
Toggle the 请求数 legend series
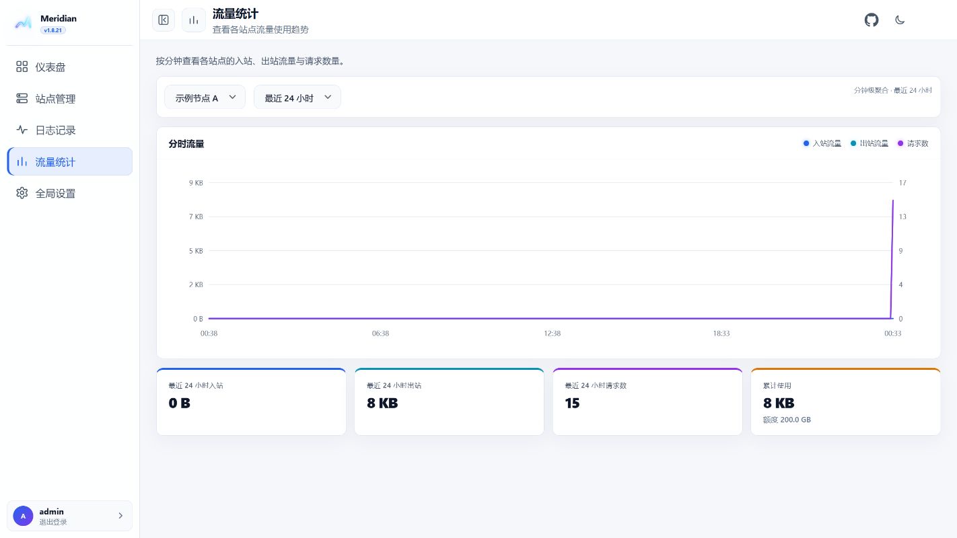coord(913,143)
